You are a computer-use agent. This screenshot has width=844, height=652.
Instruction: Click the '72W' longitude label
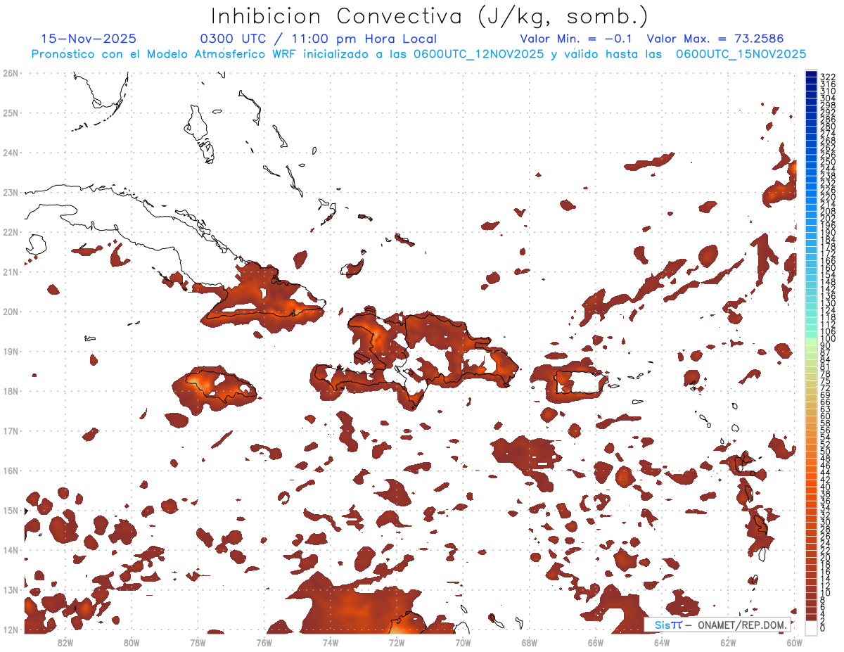click(397, 642)
